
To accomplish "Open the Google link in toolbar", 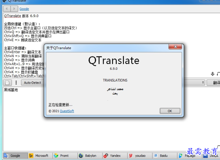I will [24, 9].
